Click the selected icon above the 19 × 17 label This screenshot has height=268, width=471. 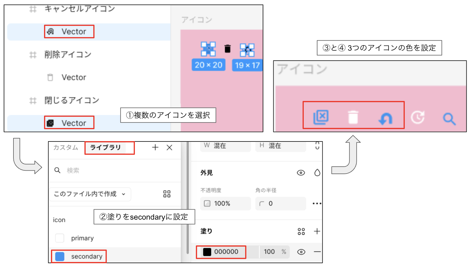(x=247, y=50)
